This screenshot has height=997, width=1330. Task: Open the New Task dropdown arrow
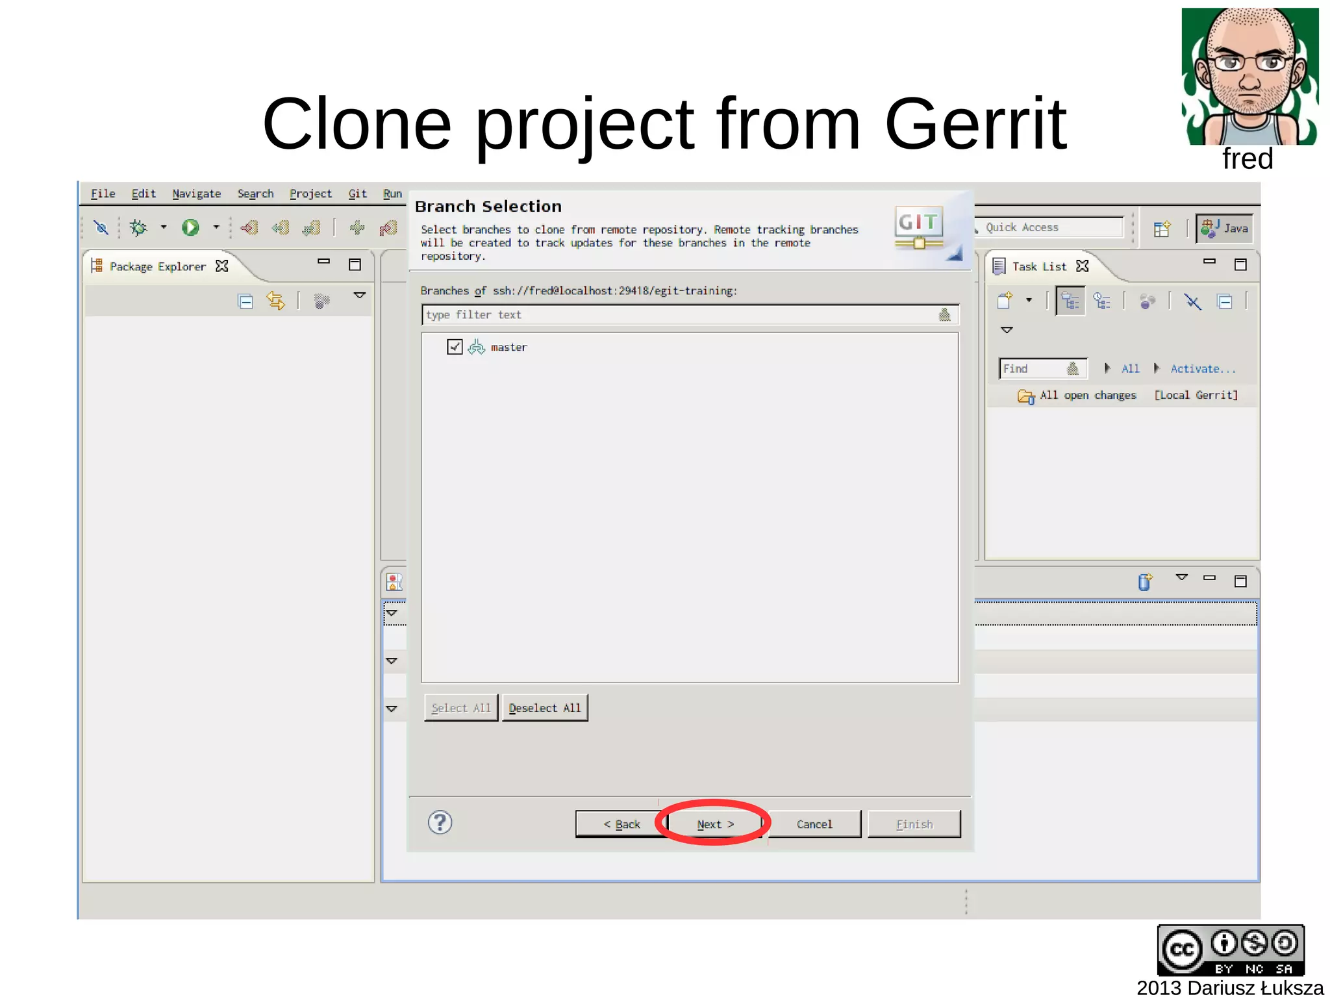[1029, 300]
